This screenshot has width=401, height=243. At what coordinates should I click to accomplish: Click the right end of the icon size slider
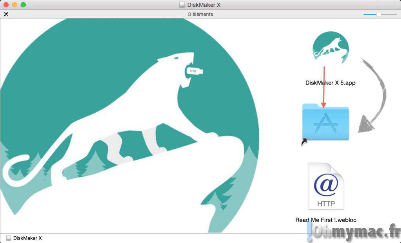pos(396,14)
